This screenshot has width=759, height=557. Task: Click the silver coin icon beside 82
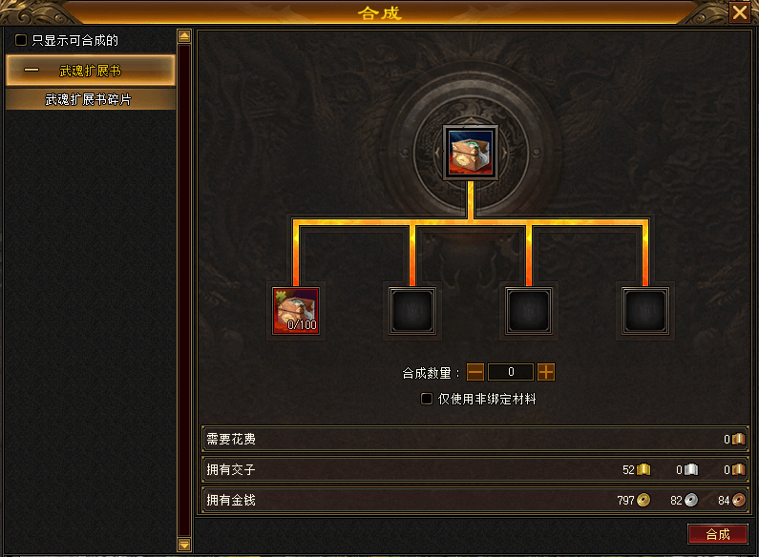point(691,500)
